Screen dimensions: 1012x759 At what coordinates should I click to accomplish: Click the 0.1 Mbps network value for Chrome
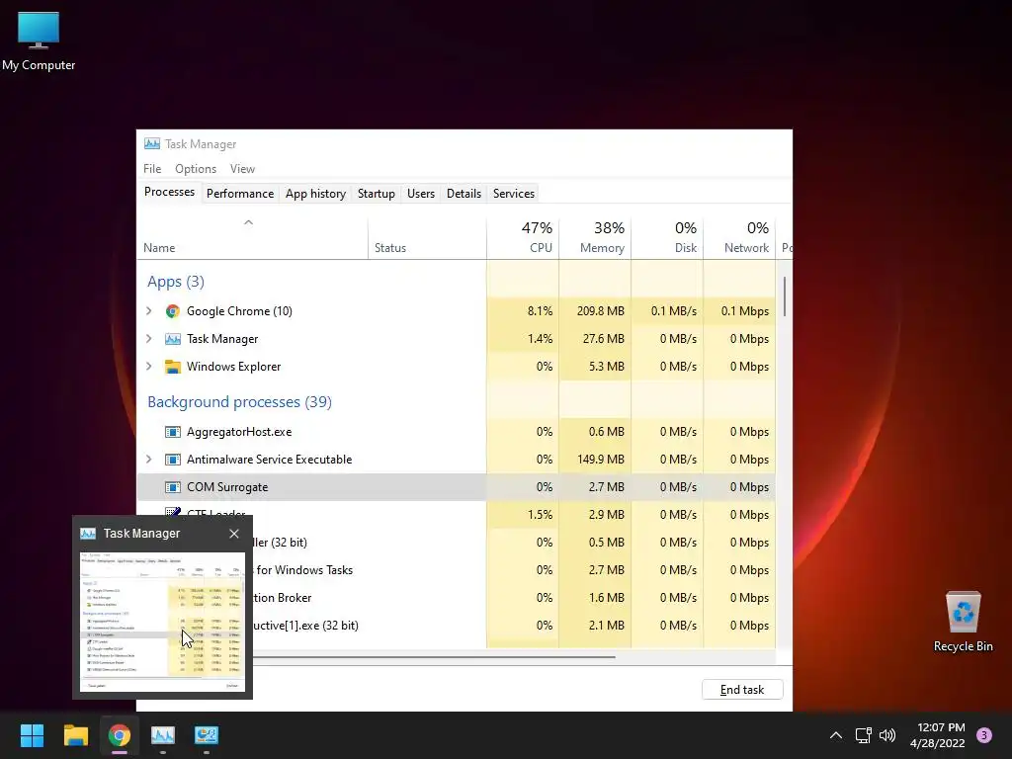[x=739, y=311]
